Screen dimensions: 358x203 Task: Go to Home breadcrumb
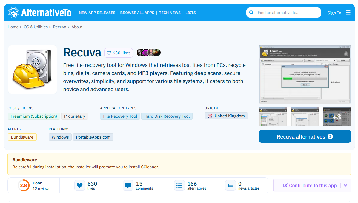click(x=13, y=27)
